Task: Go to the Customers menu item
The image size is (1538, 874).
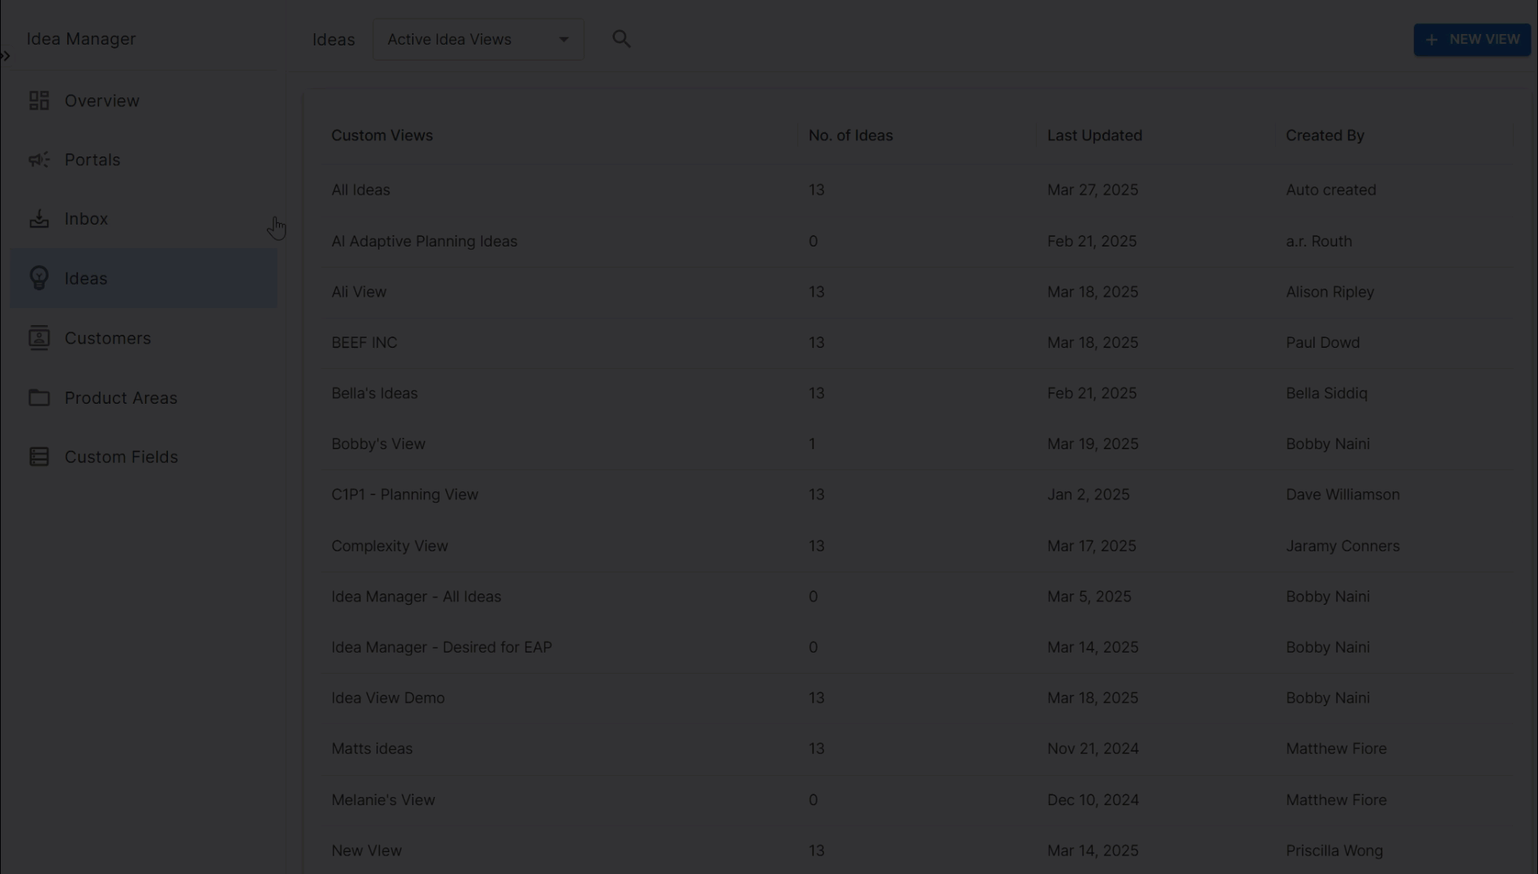Action: tap(108, 338)
